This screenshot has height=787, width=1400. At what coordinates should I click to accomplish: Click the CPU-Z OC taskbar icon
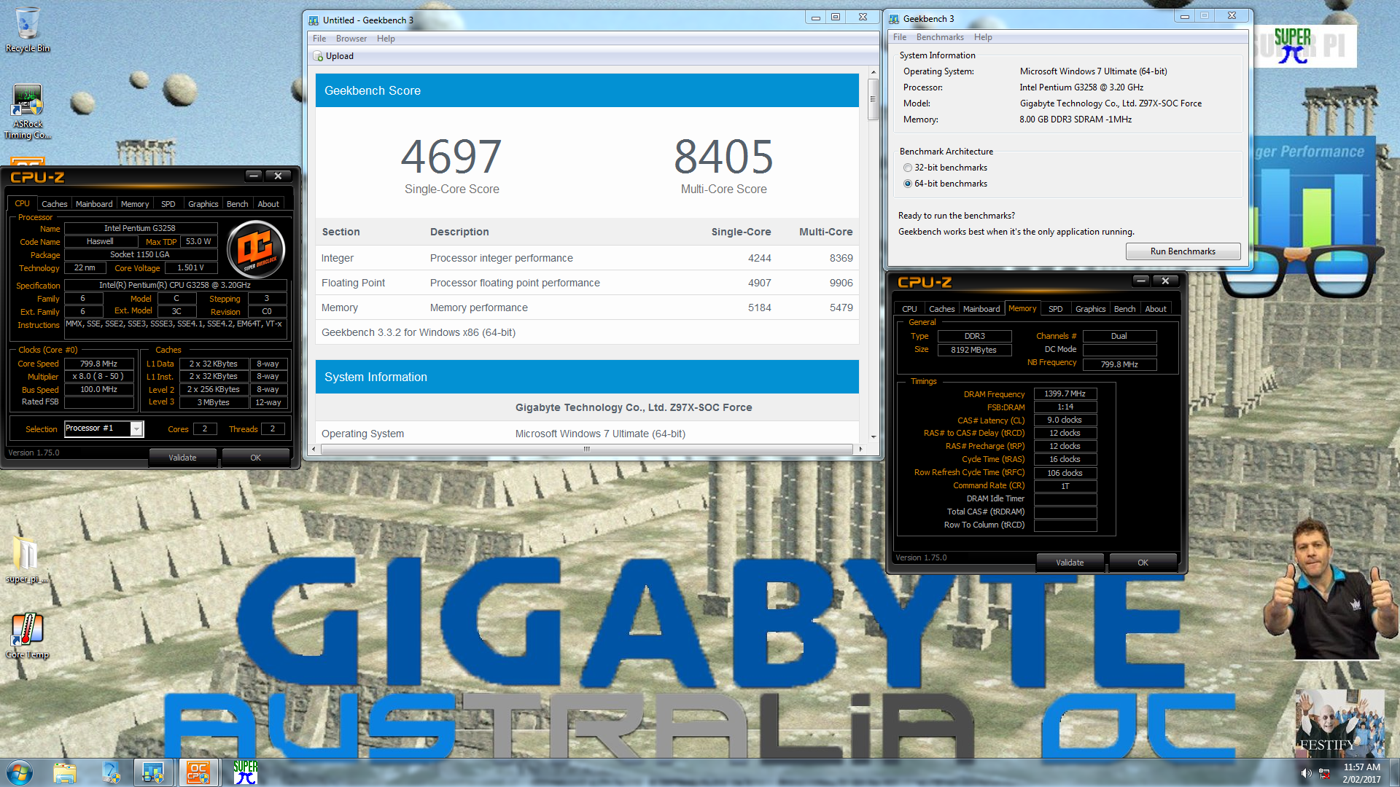click(x=198, y=772)
